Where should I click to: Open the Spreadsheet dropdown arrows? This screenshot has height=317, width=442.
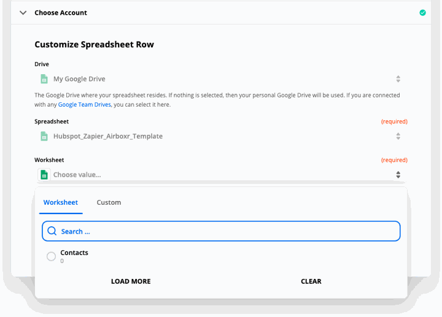point(398,136)
